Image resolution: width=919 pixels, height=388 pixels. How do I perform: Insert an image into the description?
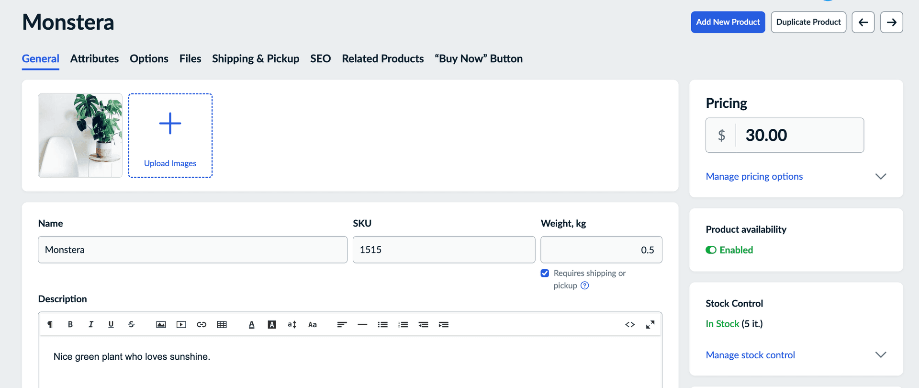161,324
